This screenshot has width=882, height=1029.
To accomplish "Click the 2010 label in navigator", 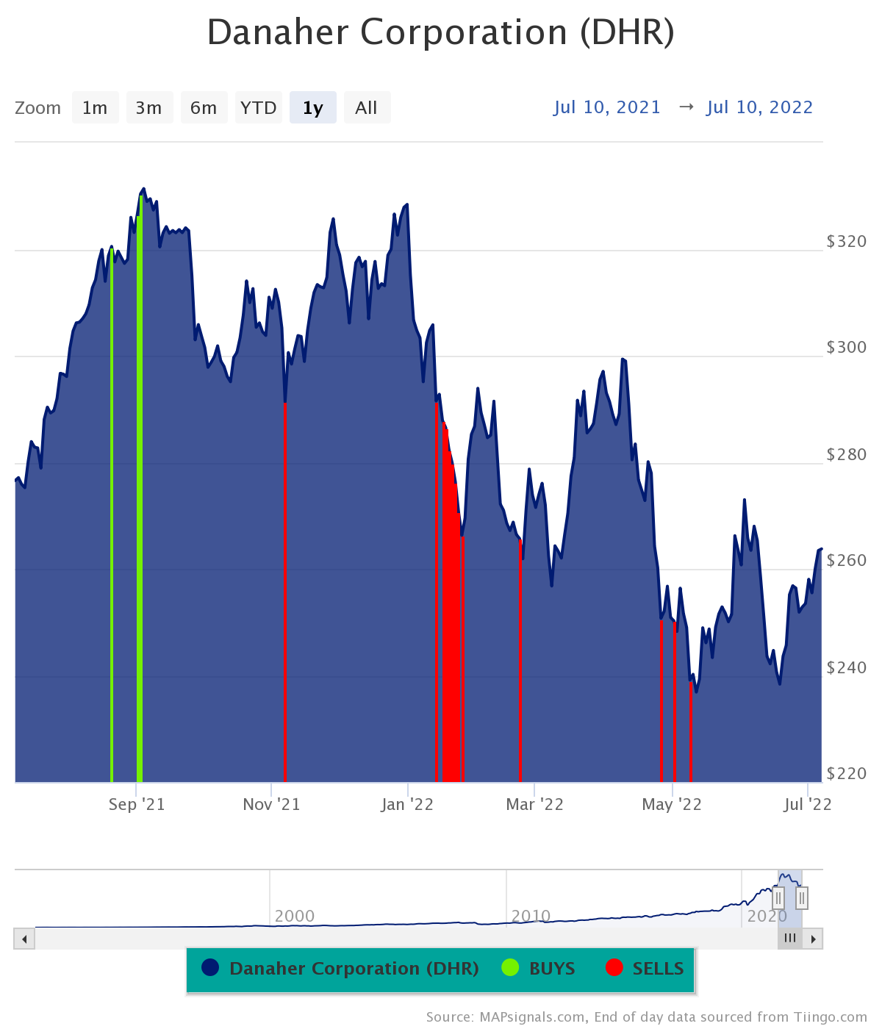I will click(531, 916).
